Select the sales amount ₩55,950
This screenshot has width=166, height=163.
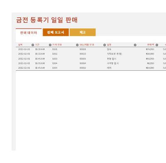pos(150,59)
